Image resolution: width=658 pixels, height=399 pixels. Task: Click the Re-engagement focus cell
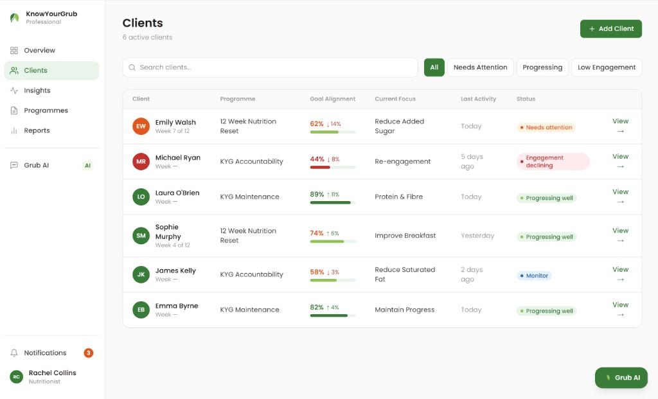(402, 161)
